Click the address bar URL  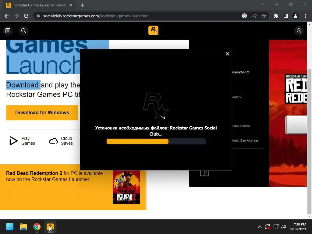click(x=95, y=16)
